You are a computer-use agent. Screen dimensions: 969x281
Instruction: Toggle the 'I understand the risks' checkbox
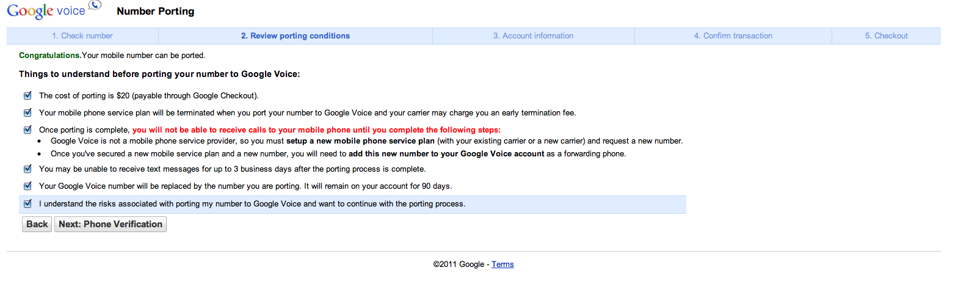click(x=27, y=203)
